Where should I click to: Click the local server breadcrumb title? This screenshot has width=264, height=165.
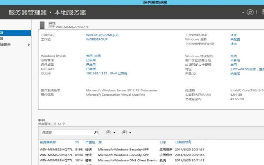coord(70,13)
